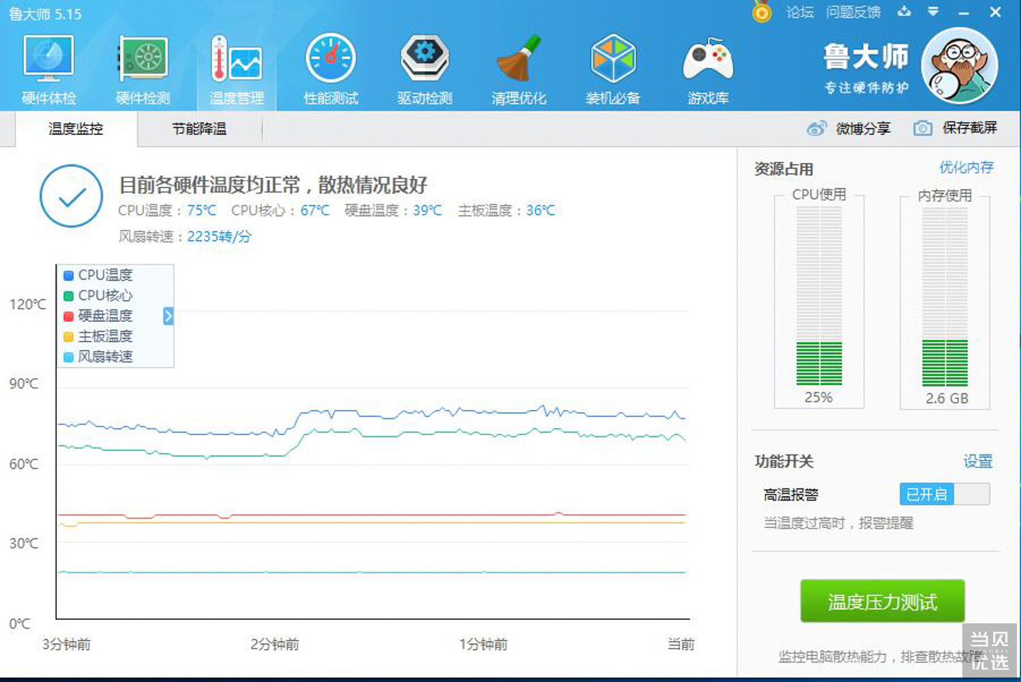
Task: Launch the 性能测试 performance test
Action: point(331,66)
